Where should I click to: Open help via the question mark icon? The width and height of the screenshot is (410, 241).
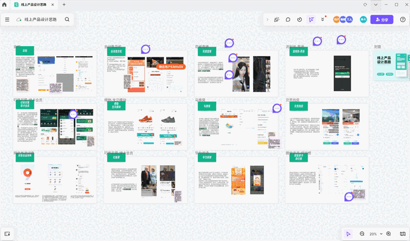(x=403, y=19)
